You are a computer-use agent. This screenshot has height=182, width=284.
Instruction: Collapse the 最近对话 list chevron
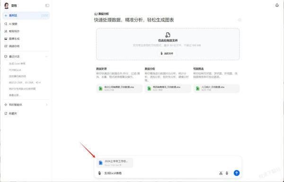tap(46, 56)
